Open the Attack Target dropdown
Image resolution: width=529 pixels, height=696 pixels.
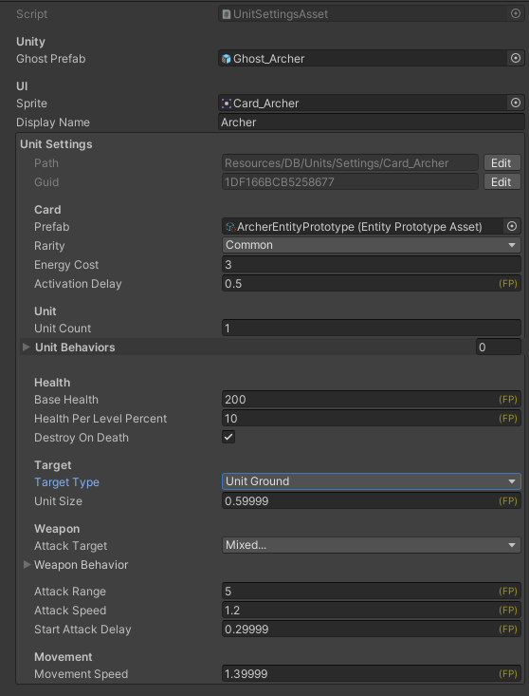(x=371, y=545)
